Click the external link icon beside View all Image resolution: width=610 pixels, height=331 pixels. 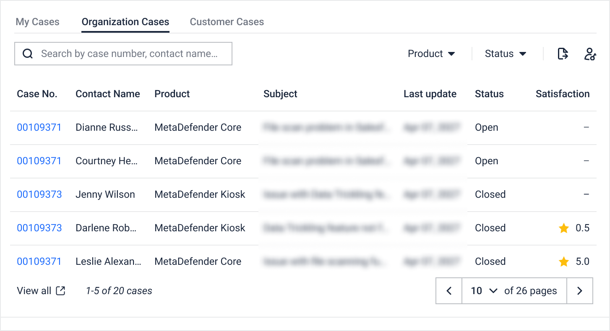point(61,291)
